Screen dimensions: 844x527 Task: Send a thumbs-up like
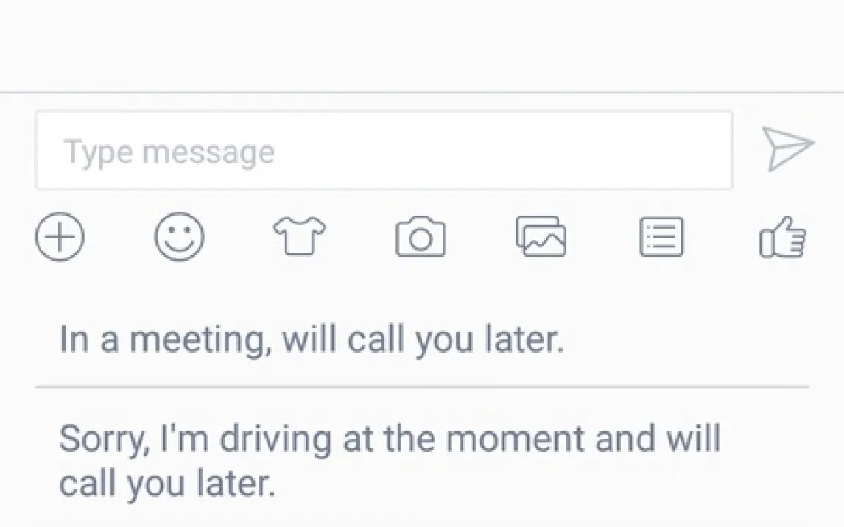point(783,238)
